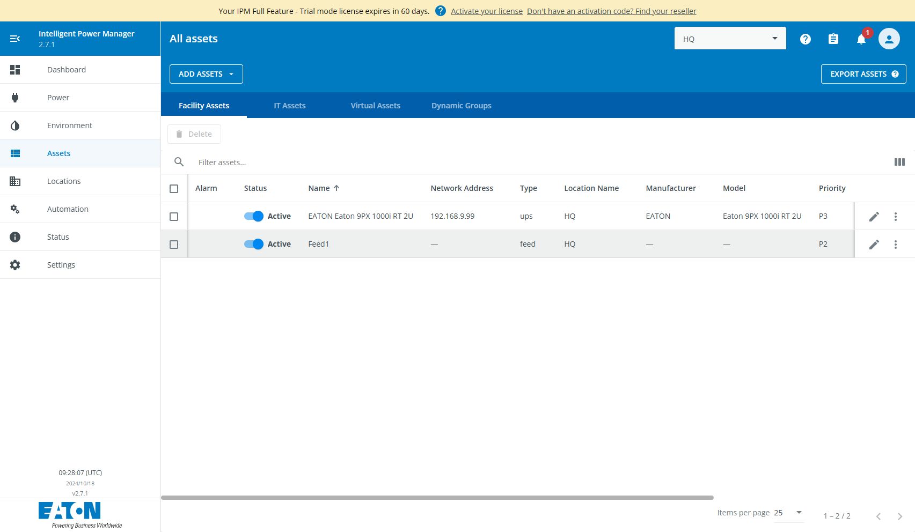
Task: Switch to the IT Assets tab
Action: pos(289,106)
